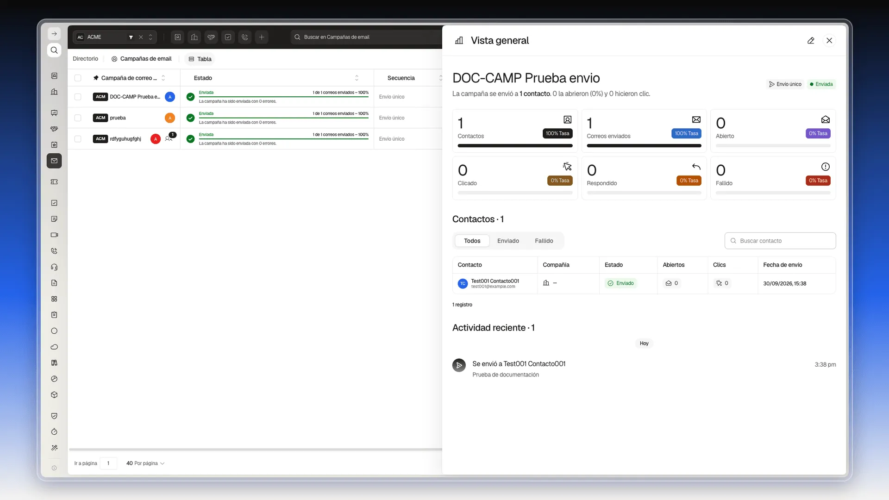The image size is (889, 500).
Task: Open the calls phone icon in top toolbar
Action: pos(245,37)
